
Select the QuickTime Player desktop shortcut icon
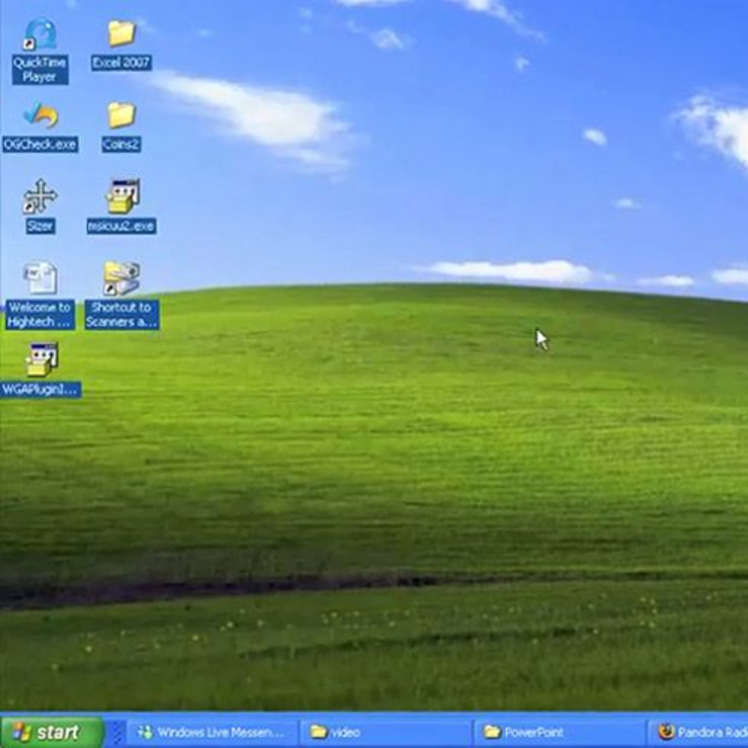click(x=39, y=35)
